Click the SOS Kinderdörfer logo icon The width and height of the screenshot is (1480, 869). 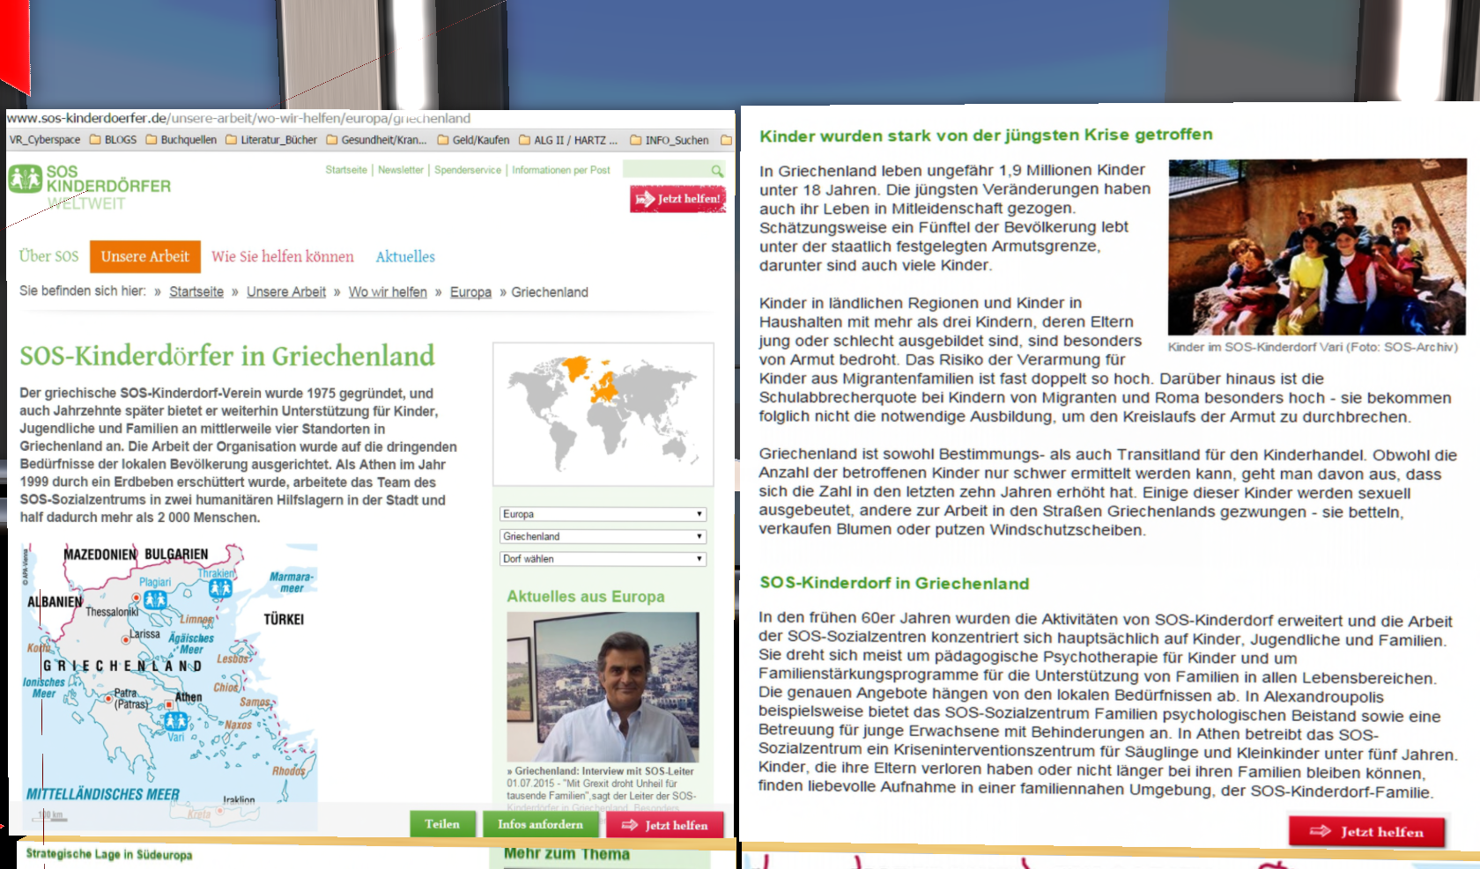(x=25, y=179)
